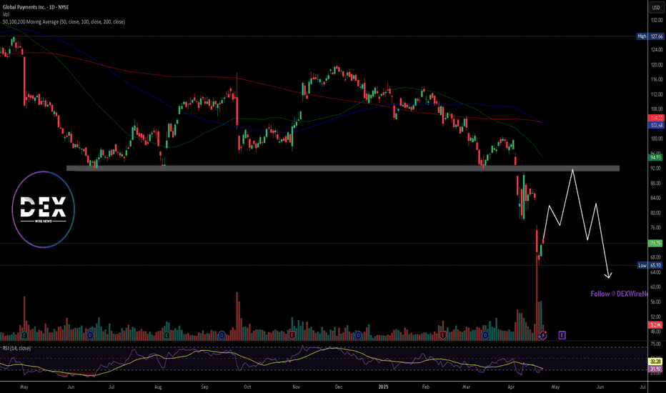
Task: Select the 50,100,200 Moving Average indicator label
Action: tap(64, 21)
